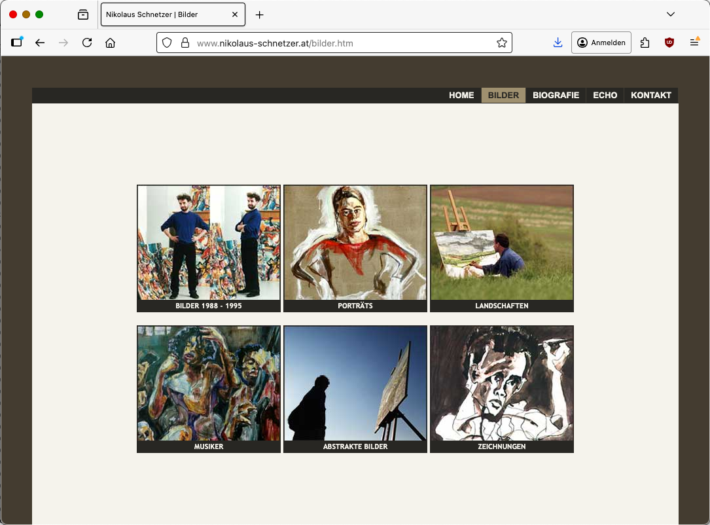Click the Anmelden sign-in button
710x525 pixels.
pyautogui.click(x=601, y=43)
